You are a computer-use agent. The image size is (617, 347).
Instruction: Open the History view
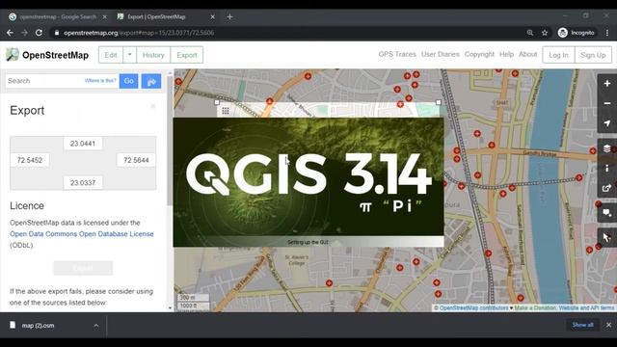click(153, 55)
